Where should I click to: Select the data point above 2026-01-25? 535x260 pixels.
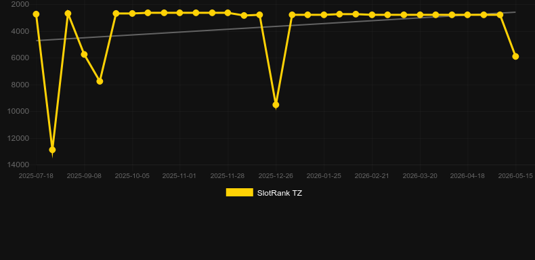coord(324,15)
